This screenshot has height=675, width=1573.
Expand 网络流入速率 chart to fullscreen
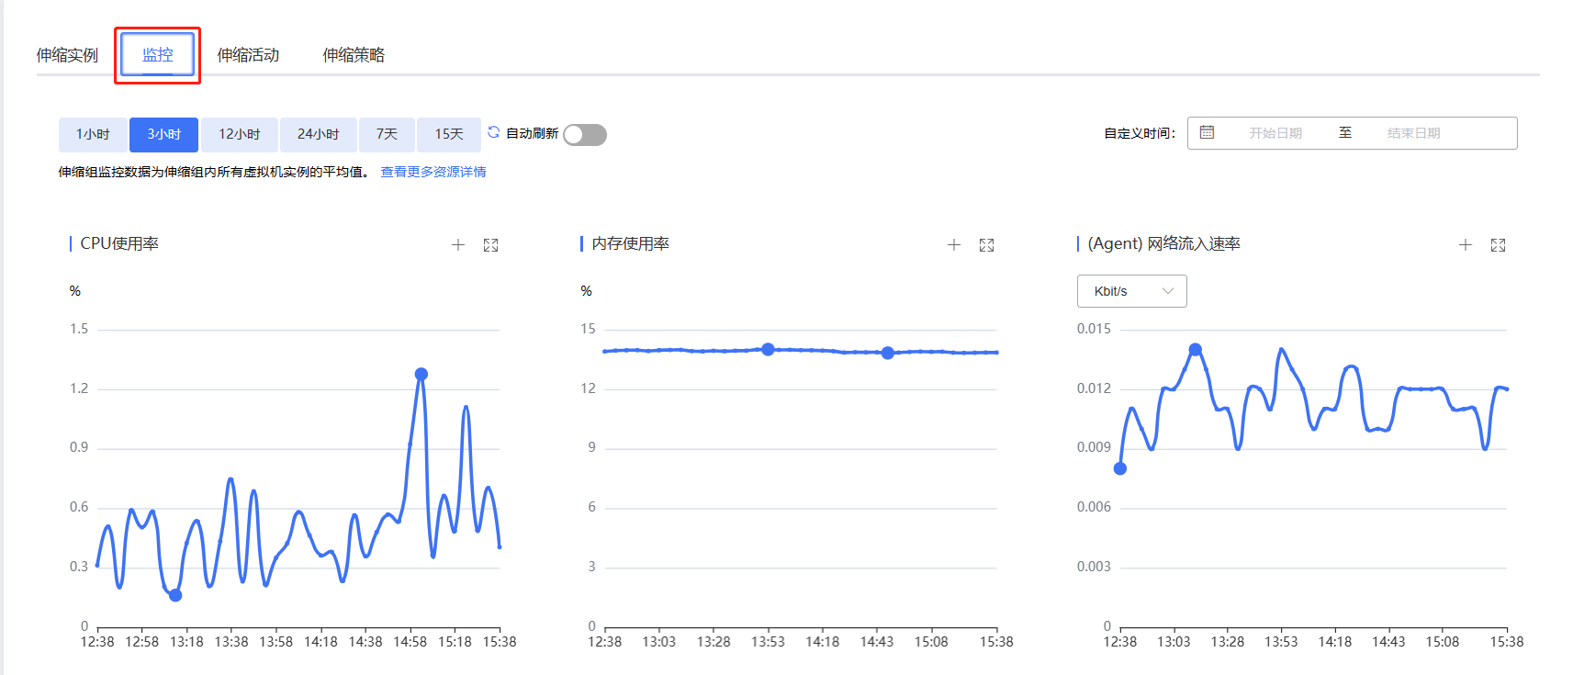[1499, 245]
